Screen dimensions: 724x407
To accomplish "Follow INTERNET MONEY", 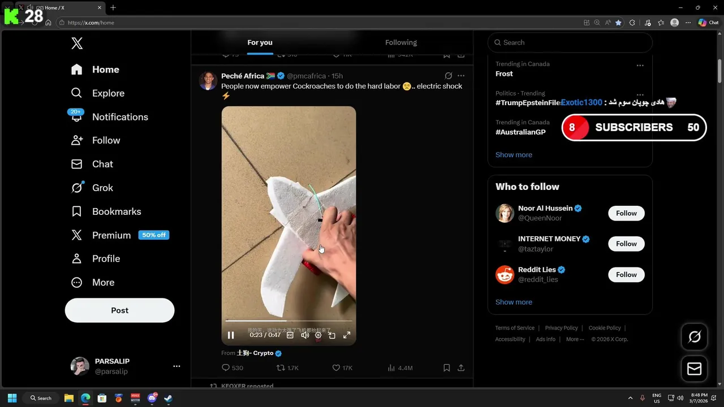I will 626,244.
